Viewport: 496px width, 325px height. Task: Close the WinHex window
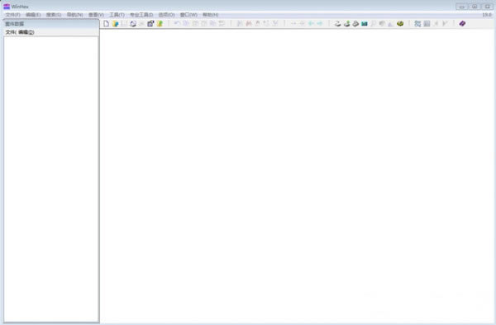point(487,7)
